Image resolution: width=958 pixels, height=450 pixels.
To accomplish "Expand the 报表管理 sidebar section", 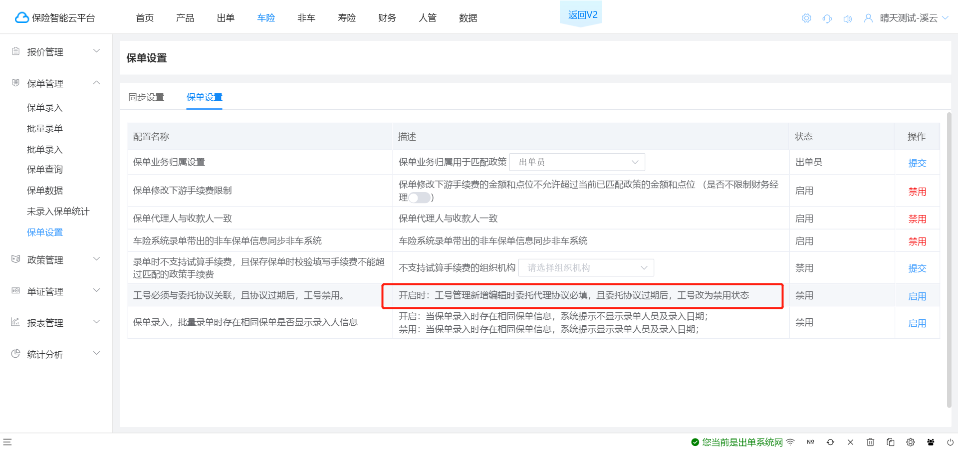I will click(x=97, y=322).
